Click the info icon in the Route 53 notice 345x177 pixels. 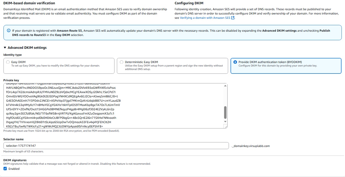click(x=9, y=31)
